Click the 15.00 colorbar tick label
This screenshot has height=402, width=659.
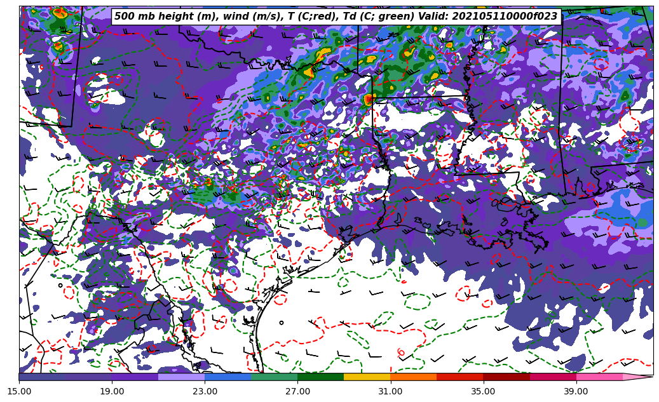point(19,391)
